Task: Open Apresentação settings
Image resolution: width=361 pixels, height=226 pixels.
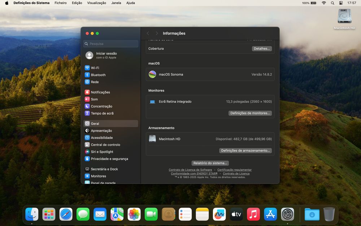Action: [110, 131]
